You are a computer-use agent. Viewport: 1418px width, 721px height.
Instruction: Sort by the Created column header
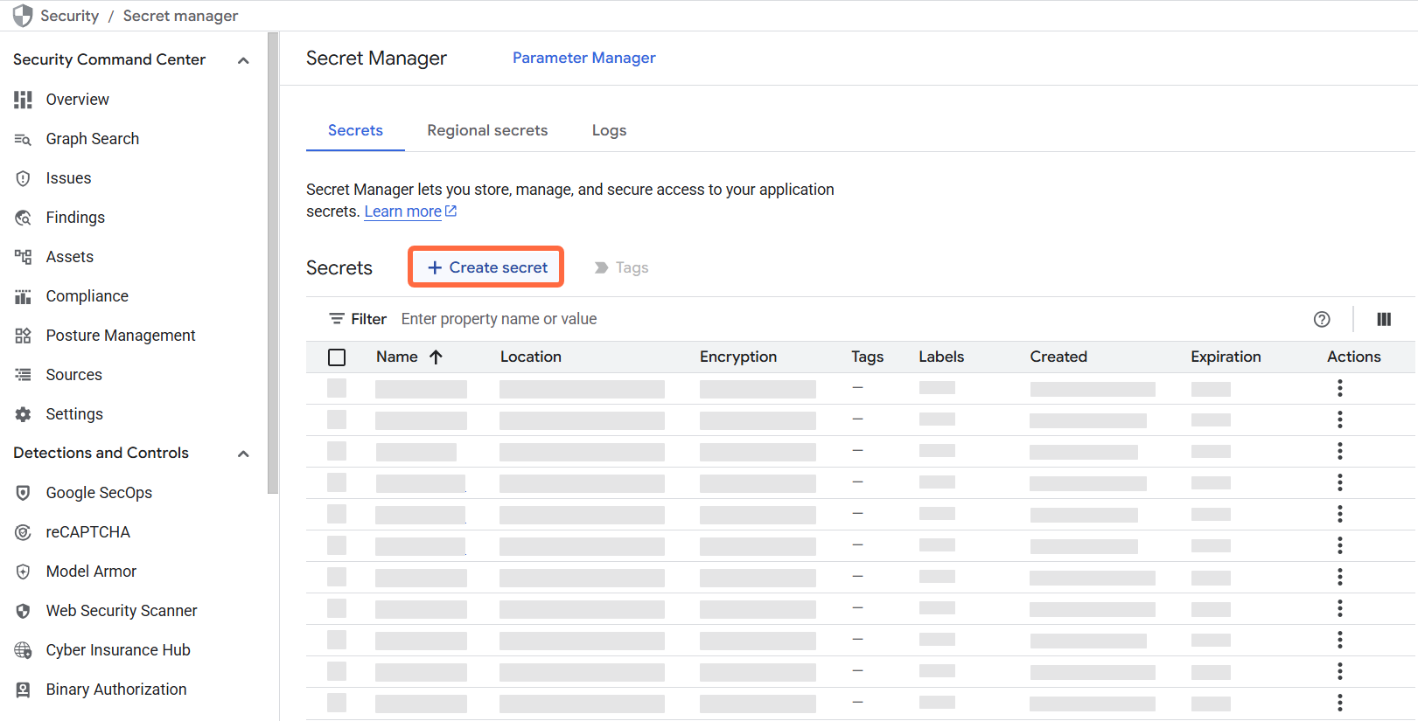(1058, 357)
